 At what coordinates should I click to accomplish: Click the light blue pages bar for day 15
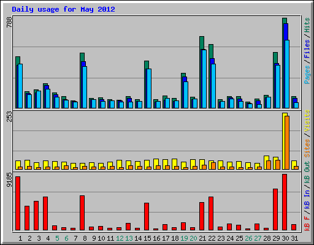149,88
